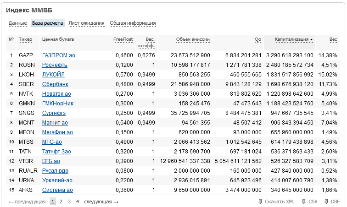The image size is (347, 207).
Task: Click the Ценная бумага column header
Action: (x=58, y=39)
